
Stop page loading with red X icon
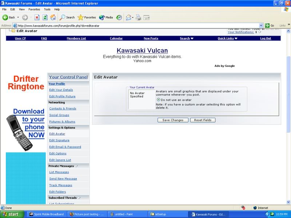pos(37,17)
